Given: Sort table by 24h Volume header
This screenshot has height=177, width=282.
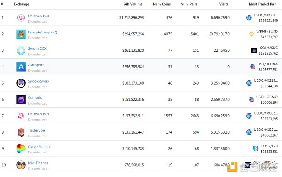Looking at the screenshot, I should 133,4.
